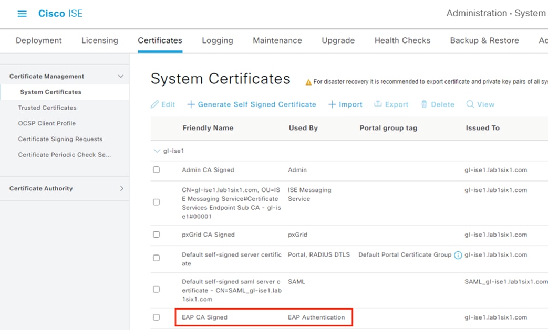Click the Edit button label
Image resolution: width=548 pixels, height=330 pixels.
[x=168, y=104]
